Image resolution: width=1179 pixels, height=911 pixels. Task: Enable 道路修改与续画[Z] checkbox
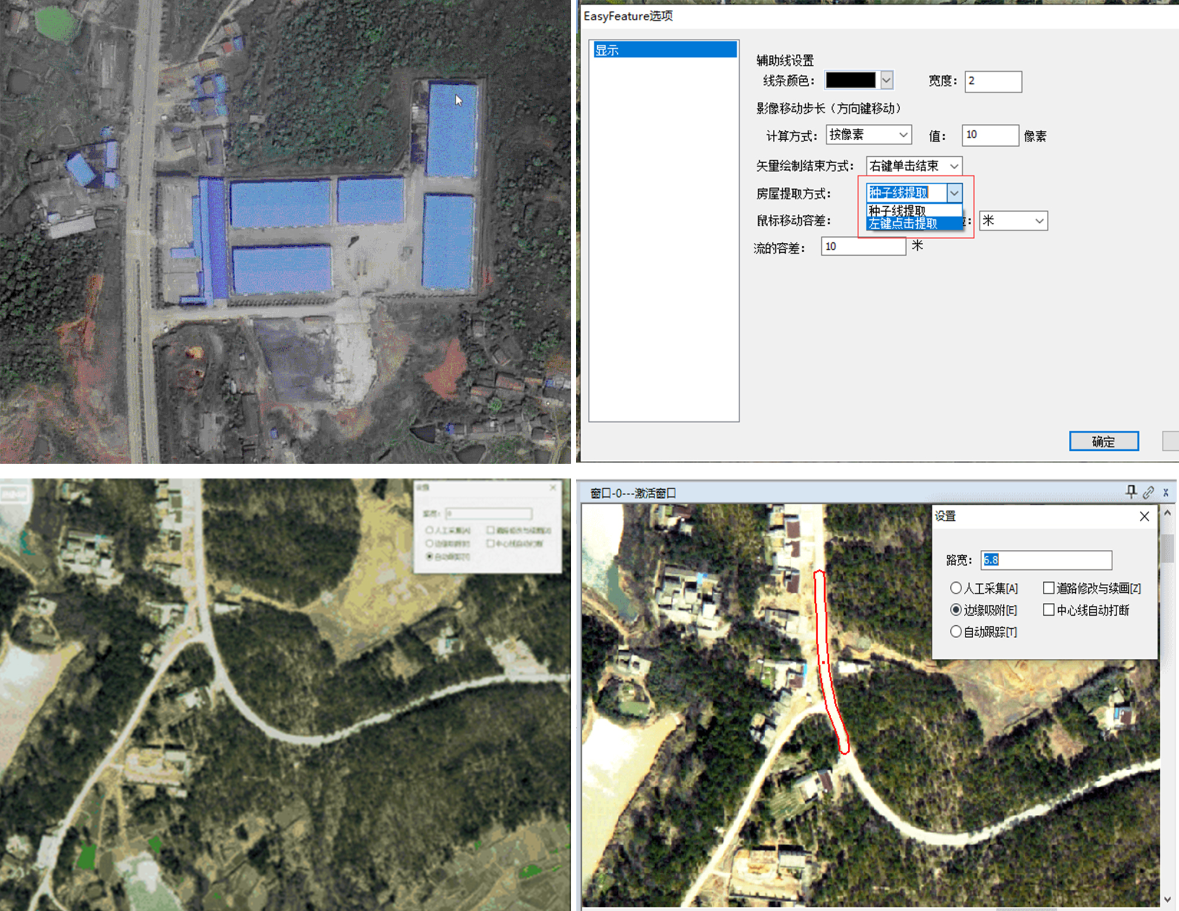coord(1049,588)
